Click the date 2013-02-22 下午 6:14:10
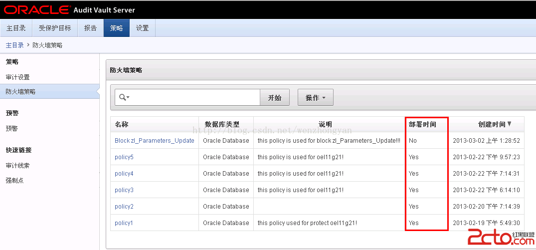This screenshot has width=536, height=250. 487,190
